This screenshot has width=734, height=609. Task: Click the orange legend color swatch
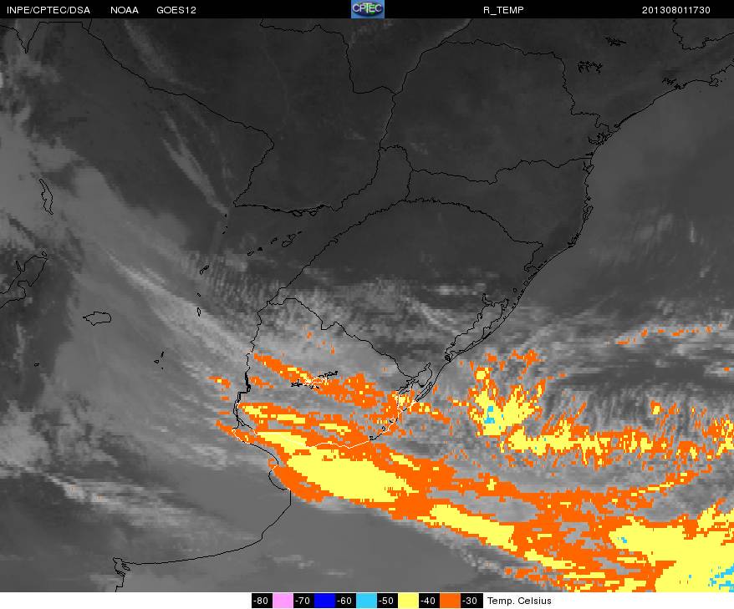(450, 601)
